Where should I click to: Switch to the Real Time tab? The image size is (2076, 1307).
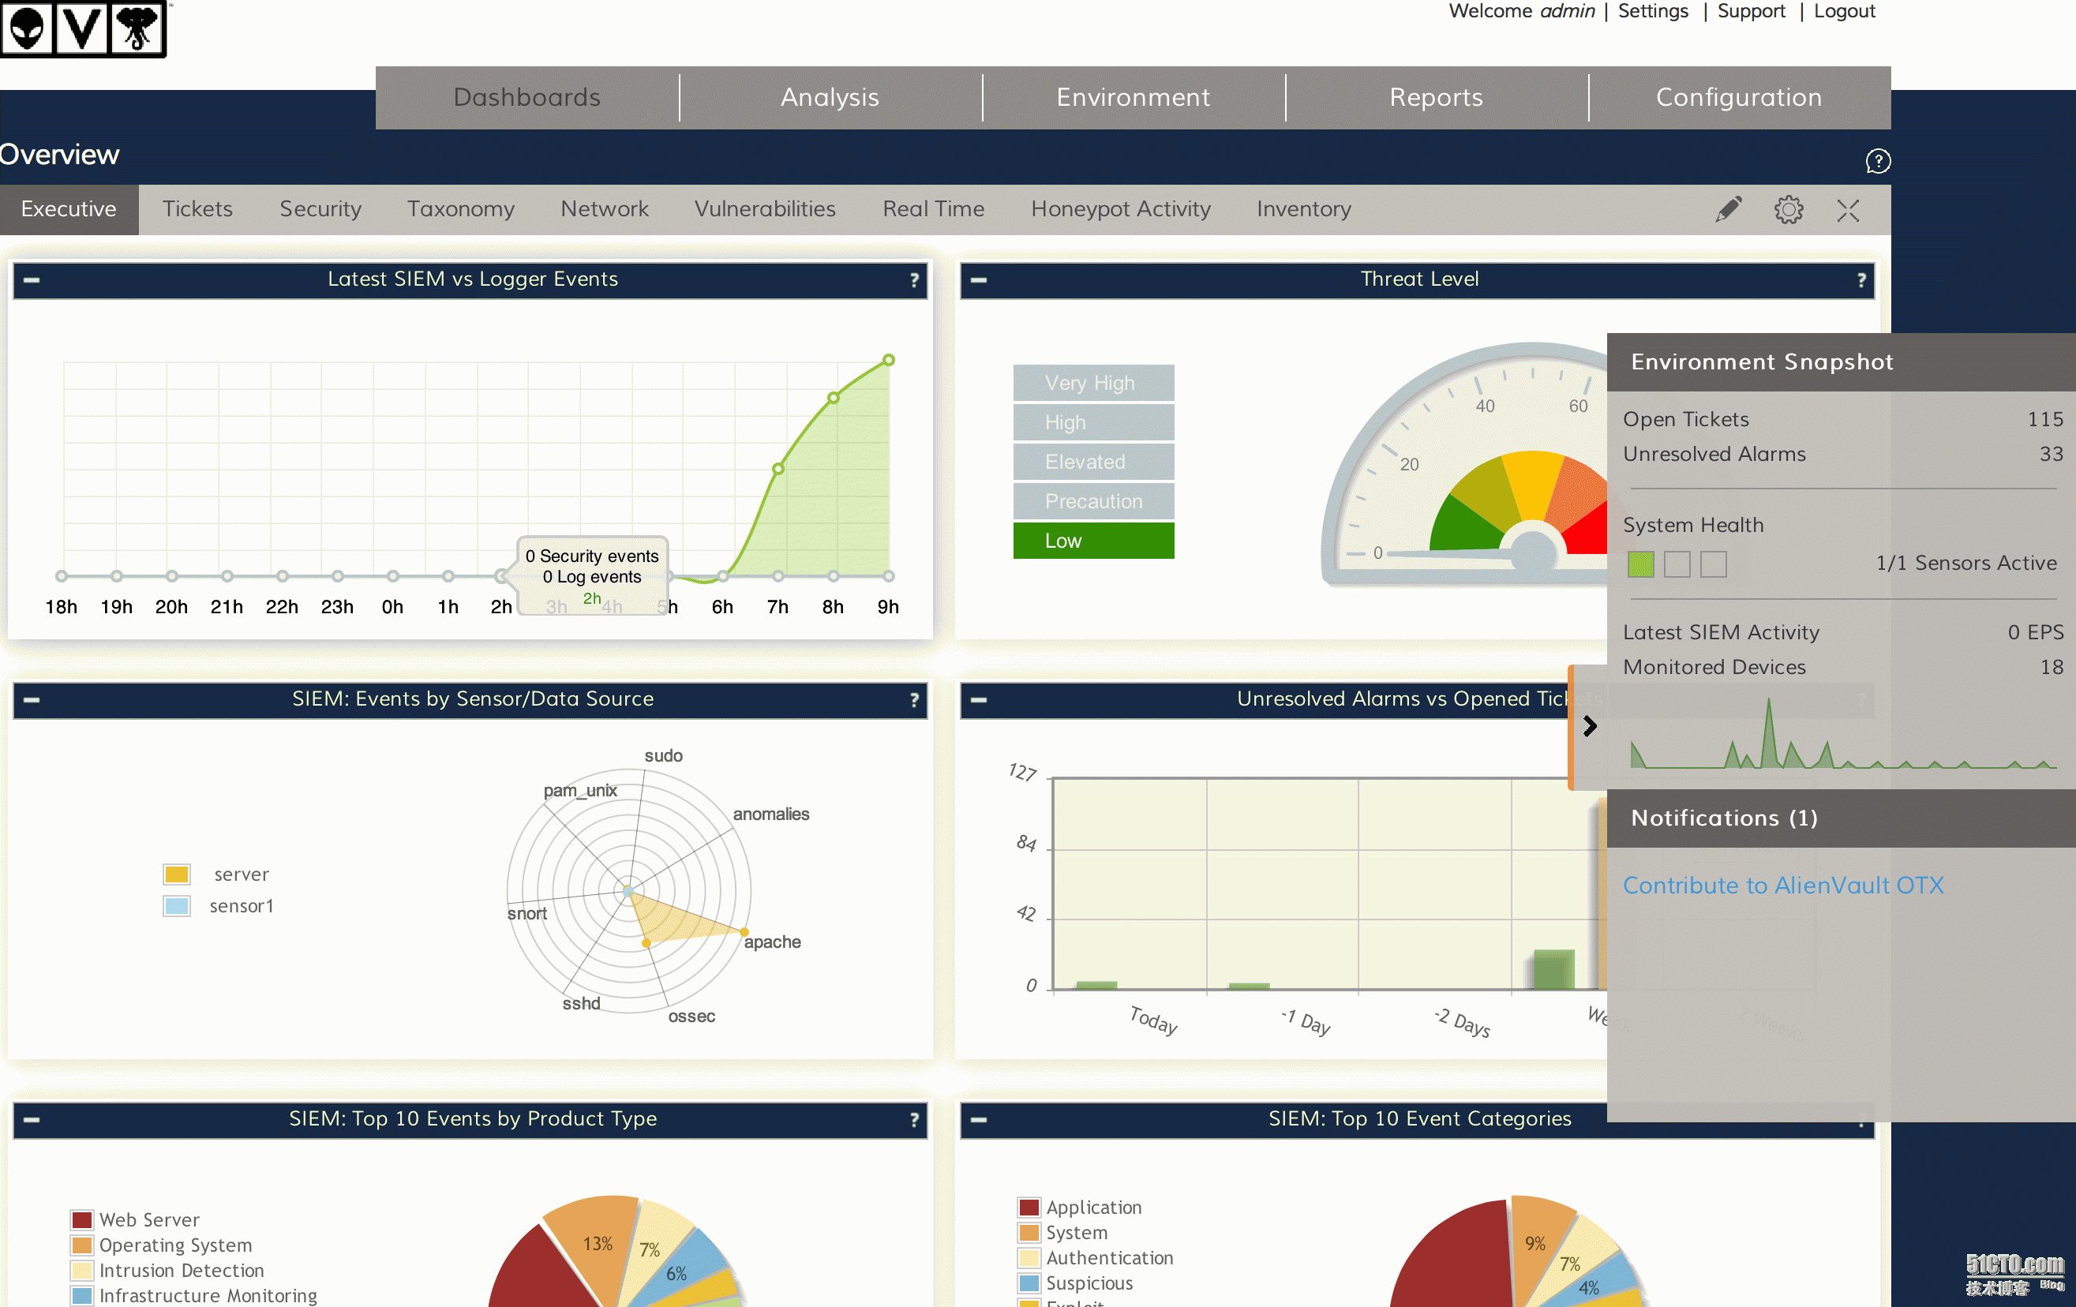(933, 209)
